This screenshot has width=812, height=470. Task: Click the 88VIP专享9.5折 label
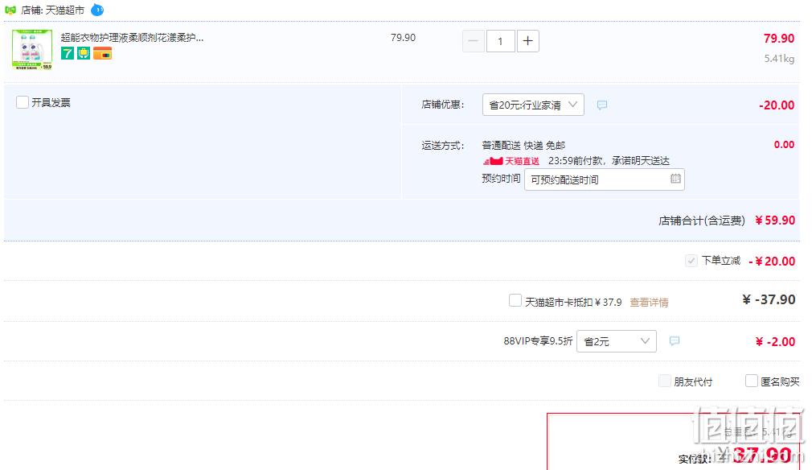538,341
